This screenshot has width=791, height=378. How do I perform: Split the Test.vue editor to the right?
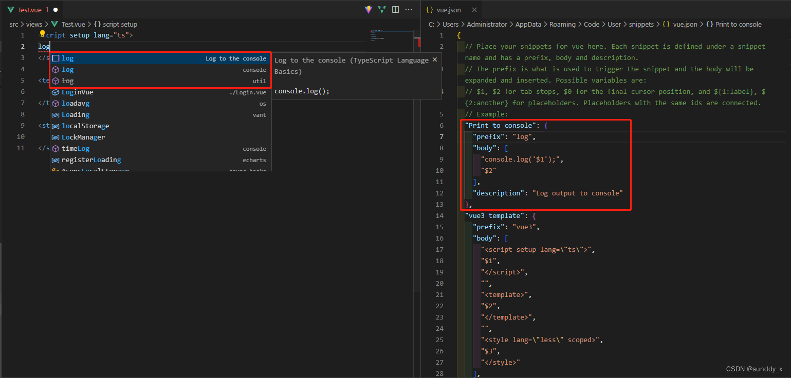coord(395,10)
